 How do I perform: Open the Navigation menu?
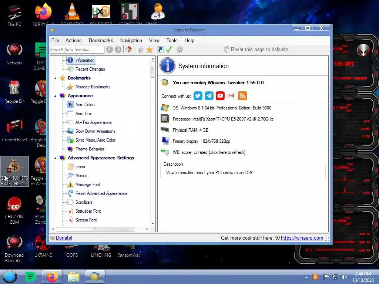[131, 41]
